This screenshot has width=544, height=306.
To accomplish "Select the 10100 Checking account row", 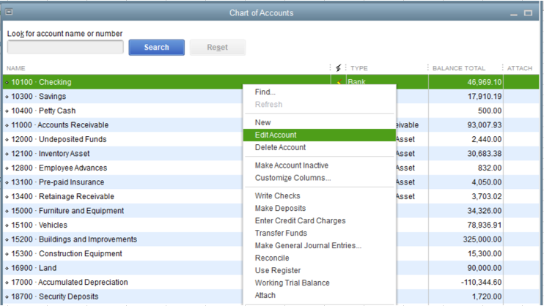I will click(x=271, y=82).
